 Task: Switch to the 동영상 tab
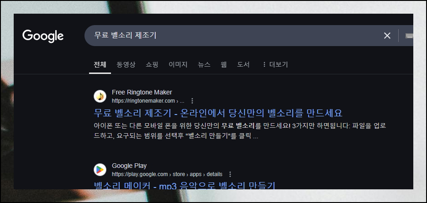click(126, 65)
